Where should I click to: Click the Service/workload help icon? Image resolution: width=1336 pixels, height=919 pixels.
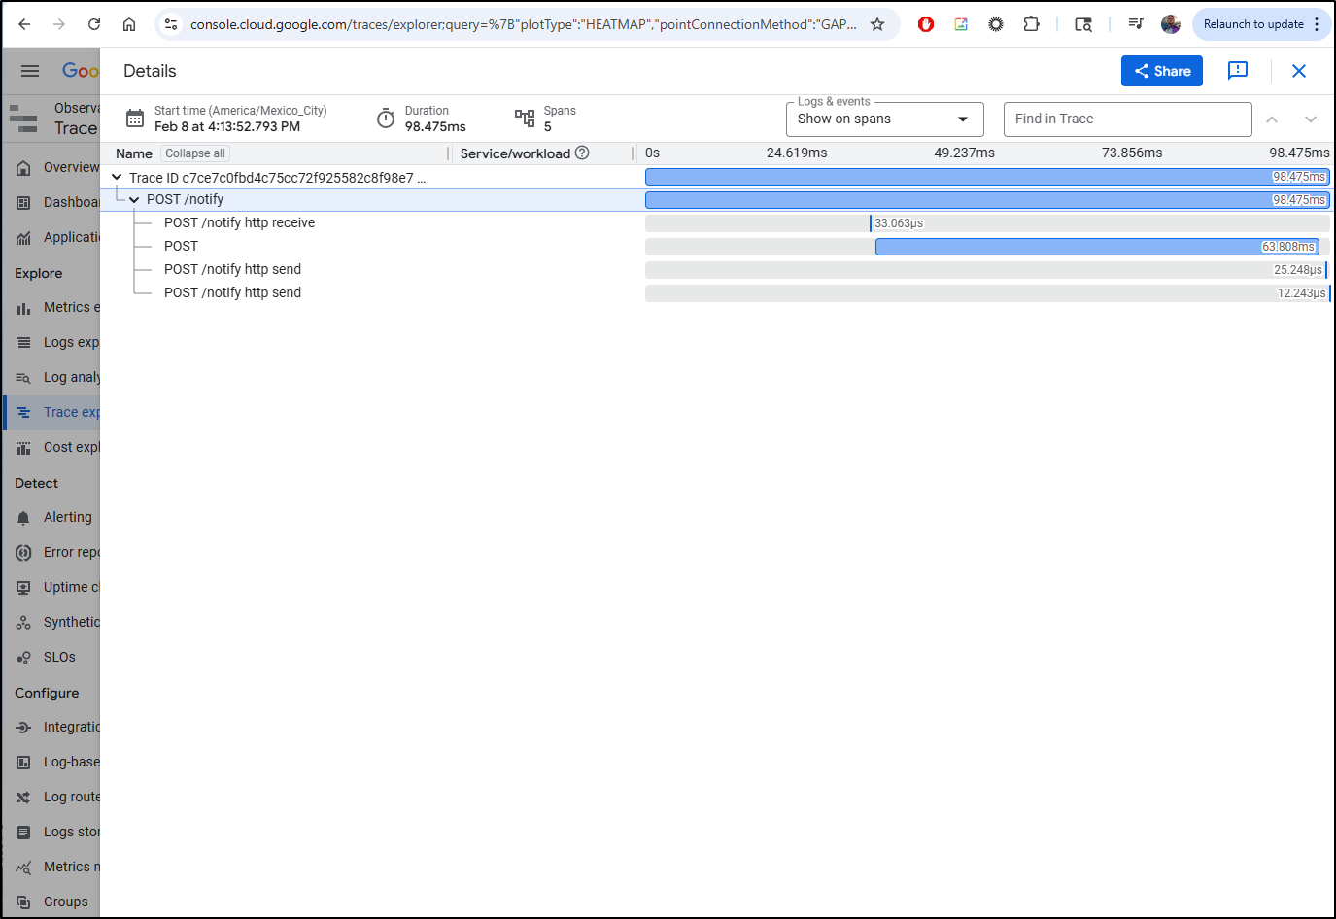[582, 153]
